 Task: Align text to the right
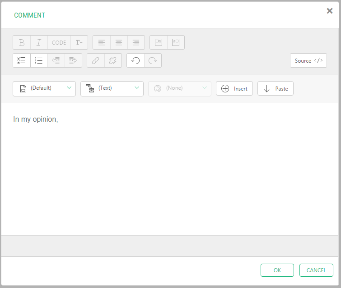click(136, 42)
